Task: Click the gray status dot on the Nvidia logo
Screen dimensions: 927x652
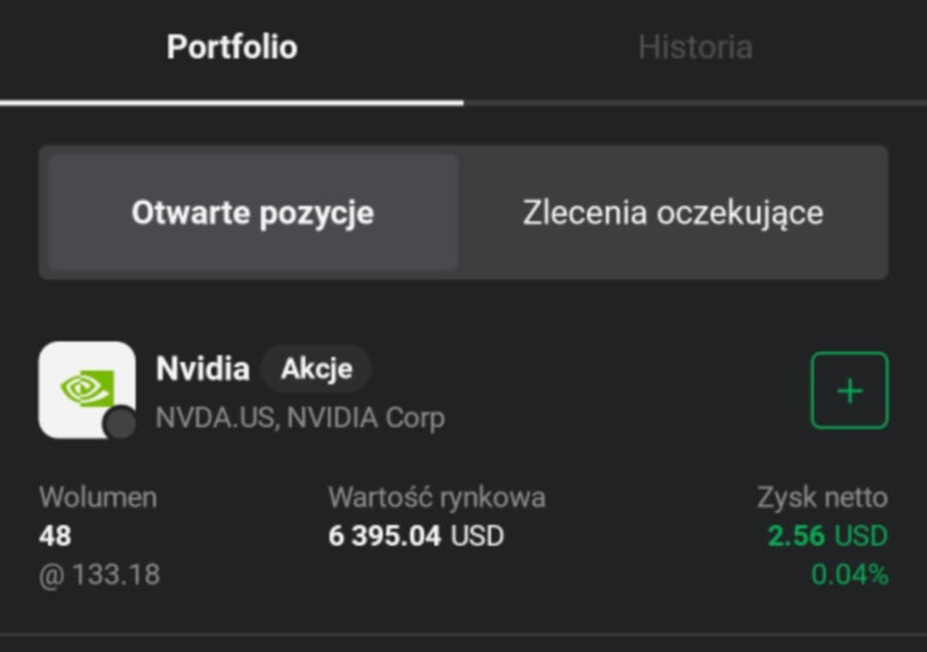Action: [120, 423]
